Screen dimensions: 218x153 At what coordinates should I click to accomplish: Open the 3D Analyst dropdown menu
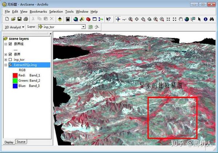14,27
